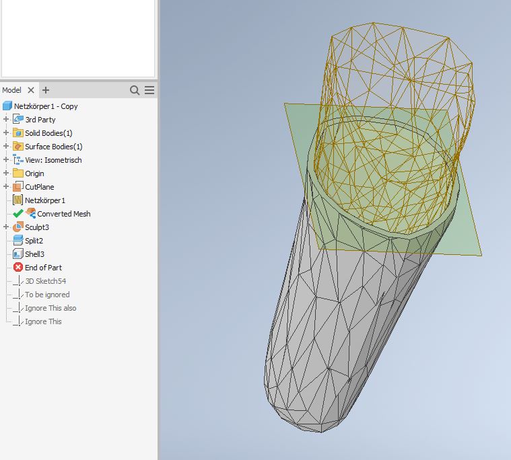
Task: Click the Shell3 feature icon
Action: [x=18, y=254]
